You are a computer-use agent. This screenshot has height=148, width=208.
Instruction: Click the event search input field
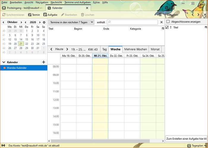tap(132, 22)
